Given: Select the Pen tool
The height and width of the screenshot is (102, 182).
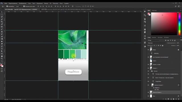Looking at the screenshot, I should [2, 46].
